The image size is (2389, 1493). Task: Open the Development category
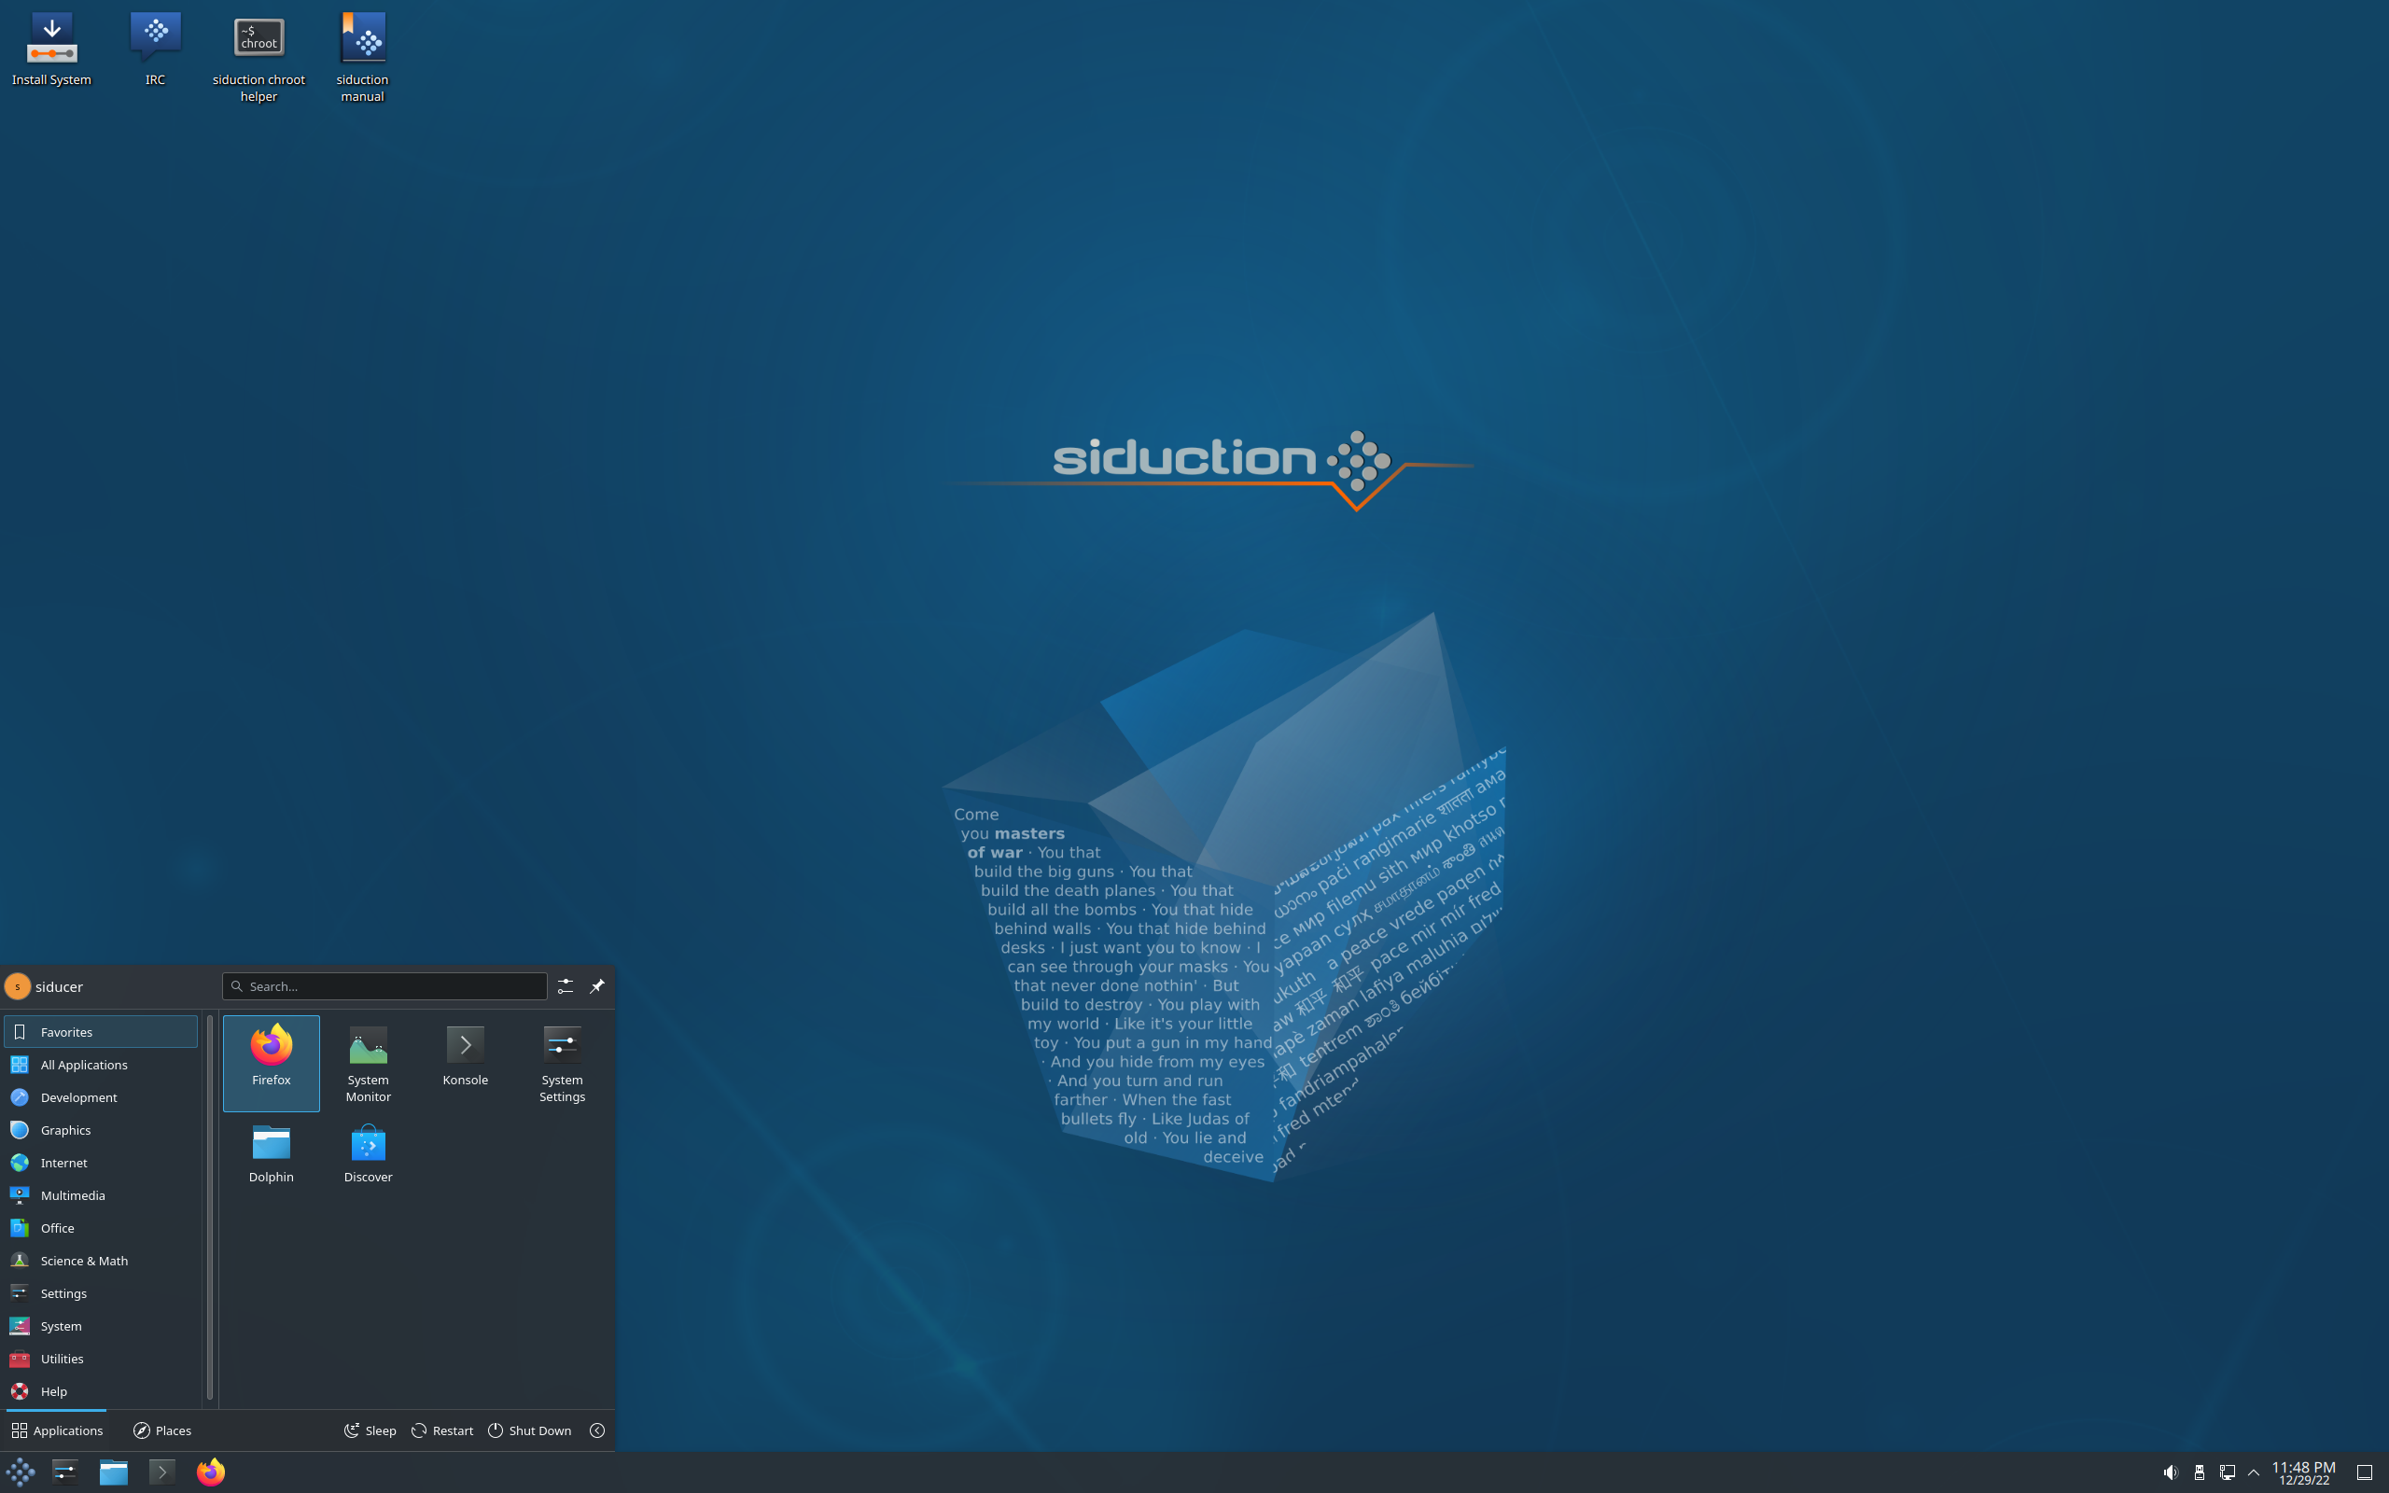pyautogui.click(x=101, y=1097)
